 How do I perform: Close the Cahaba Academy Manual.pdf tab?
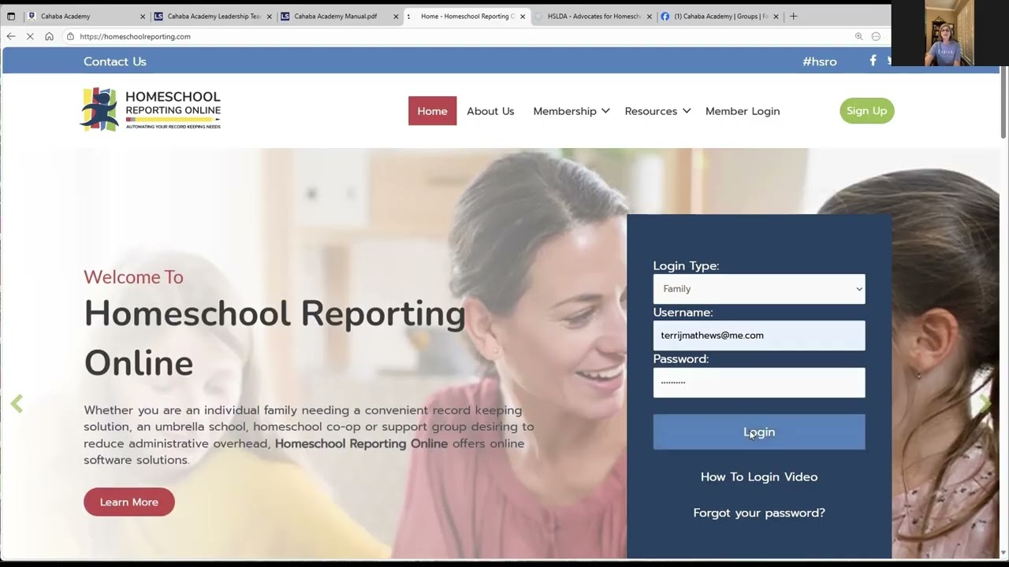[x=396, y=17]
